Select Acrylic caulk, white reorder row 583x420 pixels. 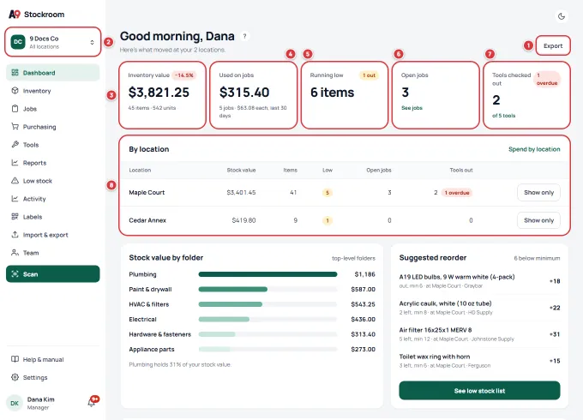(479, 308)
